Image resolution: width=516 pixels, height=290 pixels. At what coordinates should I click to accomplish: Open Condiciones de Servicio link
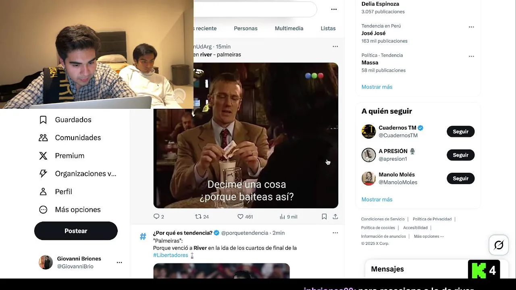(x=383, y=219)
